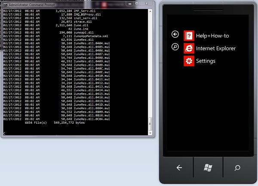Viewport: 258px width, 186px height.
Task: Click the ZuneRes.dll.0416.mui file name
Action: click(x=92, y=98)
